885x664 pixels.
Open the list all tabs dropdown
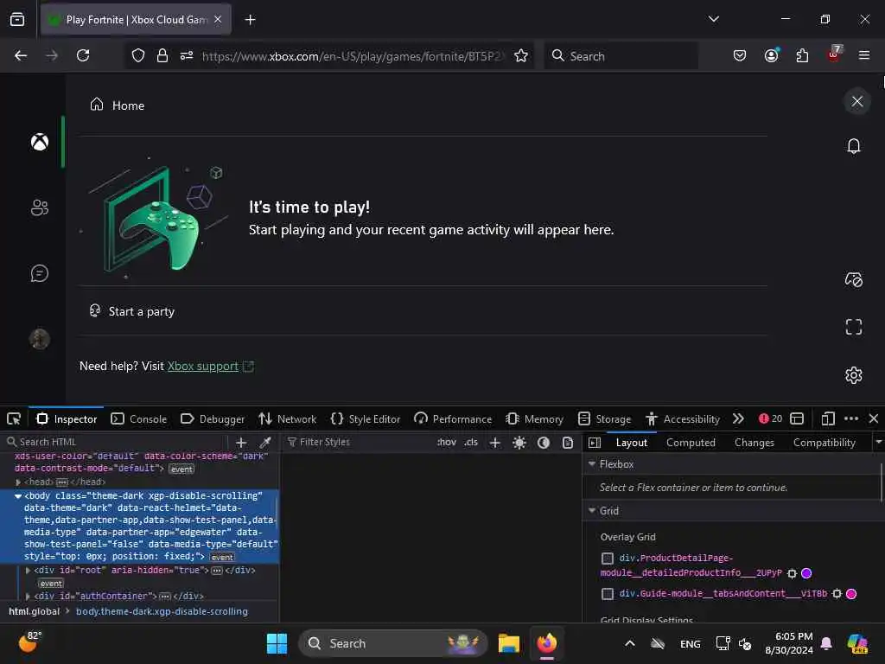point(713,19)
